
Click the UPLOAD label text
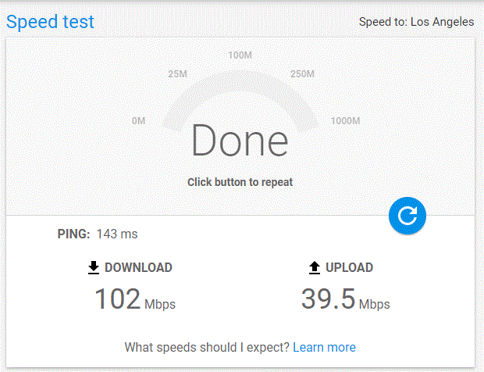(x=349, y=268)
